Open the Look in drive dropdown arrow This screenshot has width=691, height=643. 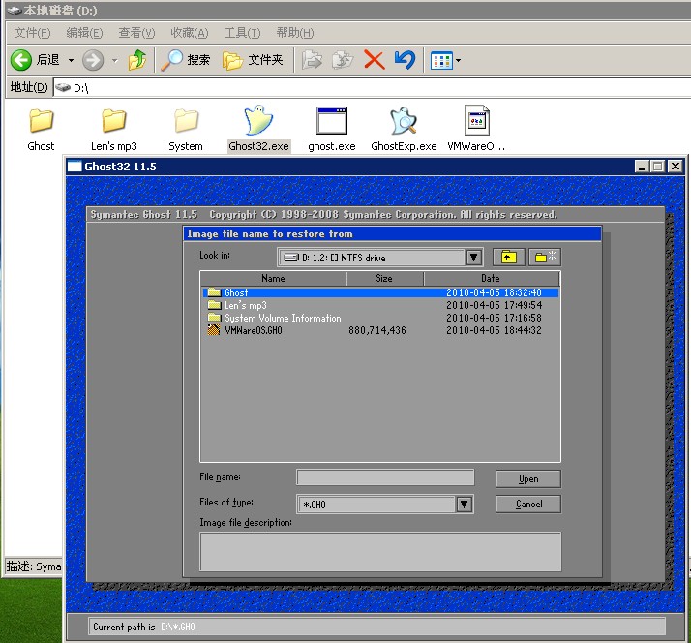tap(474, 258)
